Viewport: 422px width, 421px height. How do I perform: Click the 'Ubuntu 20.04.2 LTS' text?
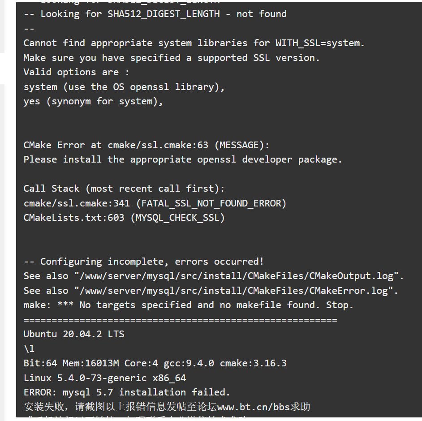74,334
